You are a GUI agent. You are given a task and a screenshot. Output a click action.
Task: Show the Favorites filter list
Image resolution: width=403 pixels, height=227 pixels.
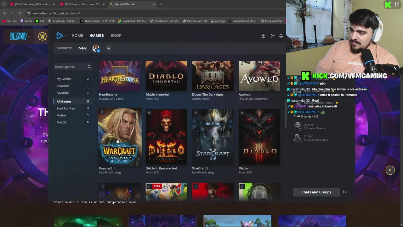pos(73,93)
